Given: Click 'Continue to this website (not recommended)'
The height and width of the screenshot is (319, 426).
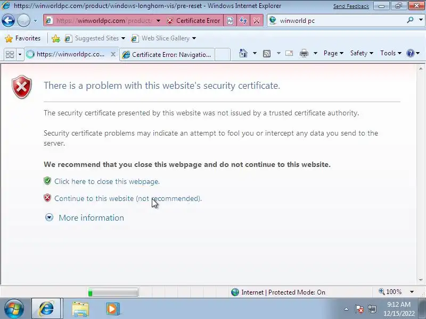Looking at the screenshot, I should click(128, 198).
